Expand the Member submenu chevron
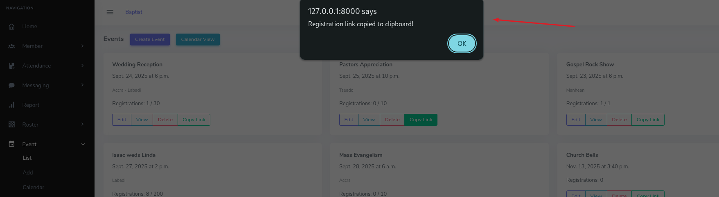Screen dimensions: 719x197 coord(83,46)
